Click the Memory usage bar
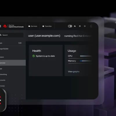 [86, 61]
